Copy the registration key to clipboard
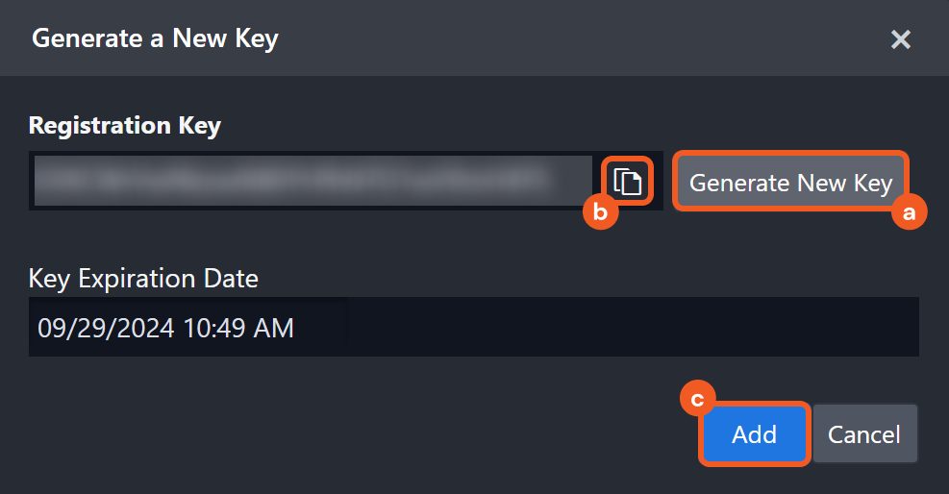 click(628, 181)
